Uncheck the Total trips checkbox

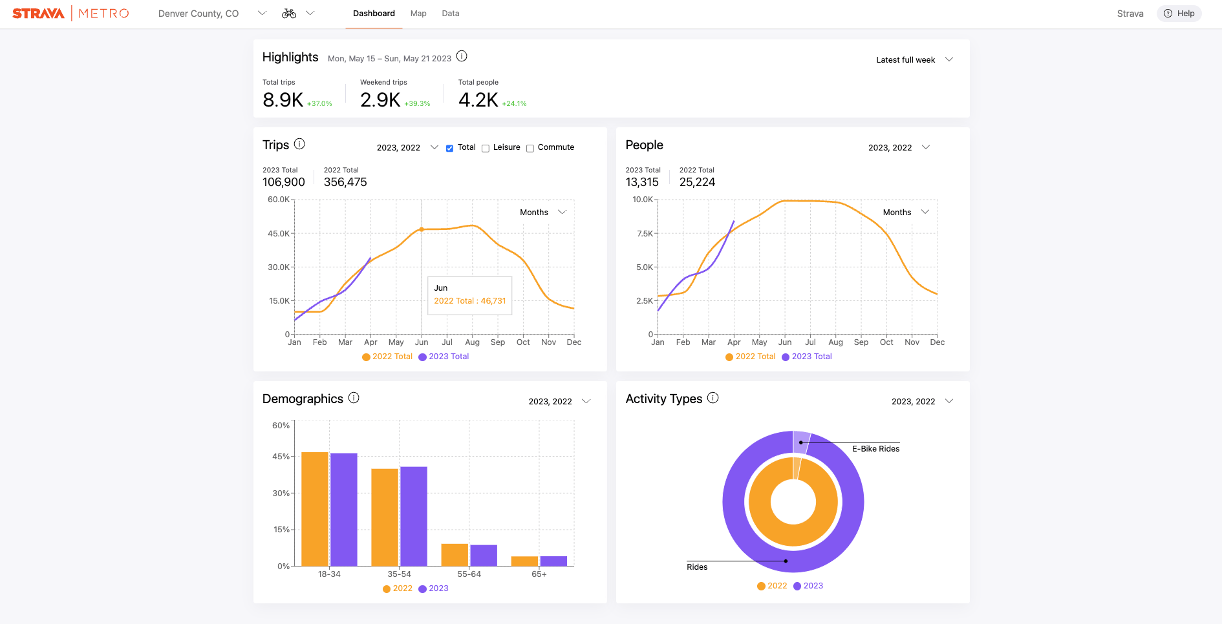449,148
